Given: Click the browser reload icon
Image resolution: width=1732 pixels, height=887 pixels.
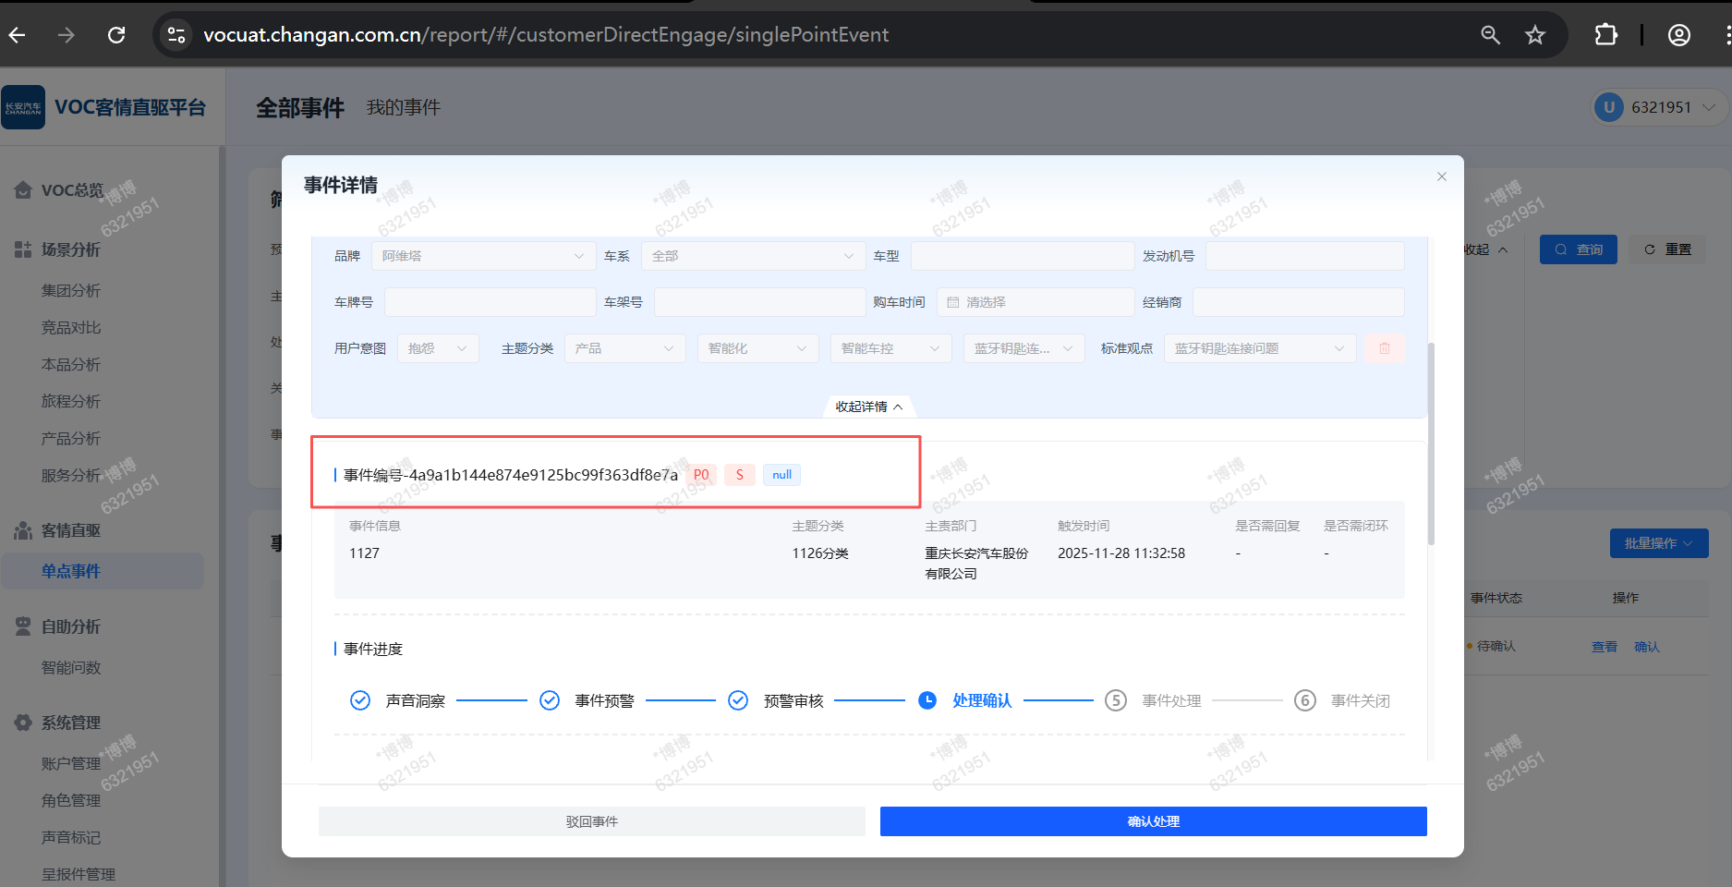Looking at the screenshot, I should click(x=116, y=35).
